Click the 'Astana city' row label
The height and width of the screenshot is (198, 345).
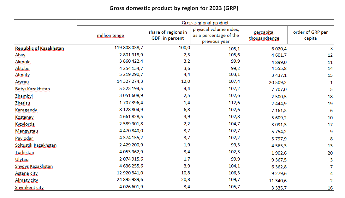click(x=26, y=173)
